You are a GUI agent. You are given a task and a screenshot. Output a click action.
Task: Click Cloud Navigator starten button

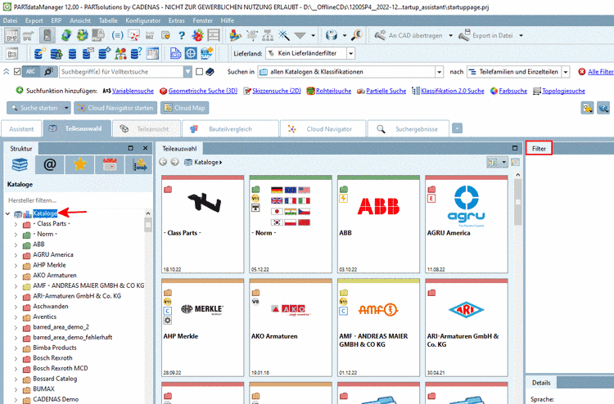(115, 108)
